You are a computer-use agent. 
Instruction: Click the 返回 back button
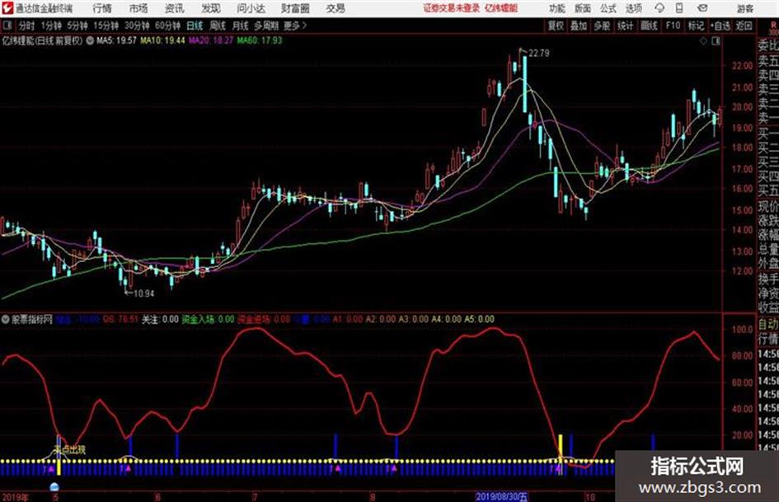coord(744,26)
